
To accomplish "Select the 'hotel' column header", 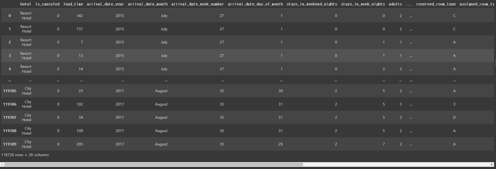I will click(x=26, y=4).
